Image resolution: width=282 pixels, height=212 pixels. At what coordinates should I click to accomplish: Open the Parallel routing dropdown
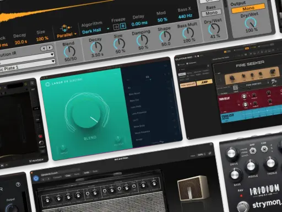click(67, 35)
